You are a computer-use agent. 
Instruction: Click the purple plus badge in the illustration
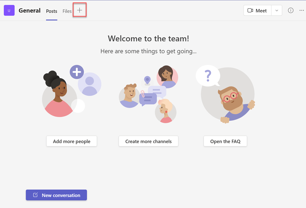tap(76, 72)
